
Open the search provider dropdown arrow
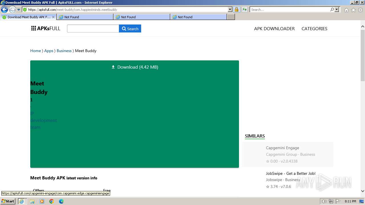coord(337,10)
